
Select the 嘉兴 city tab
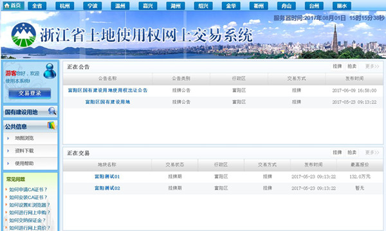click(148, 6)
